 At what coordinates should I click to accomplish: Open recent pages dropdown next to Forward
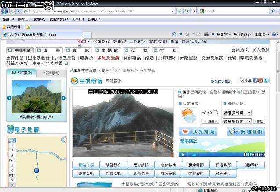point(18,11)
